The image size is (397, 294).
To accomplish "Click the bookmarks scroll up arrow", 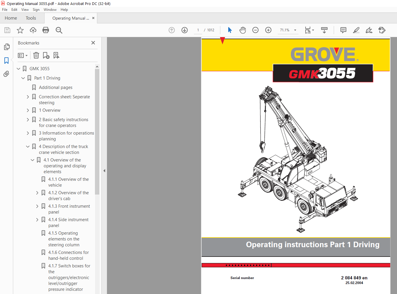I will [97, 67].
